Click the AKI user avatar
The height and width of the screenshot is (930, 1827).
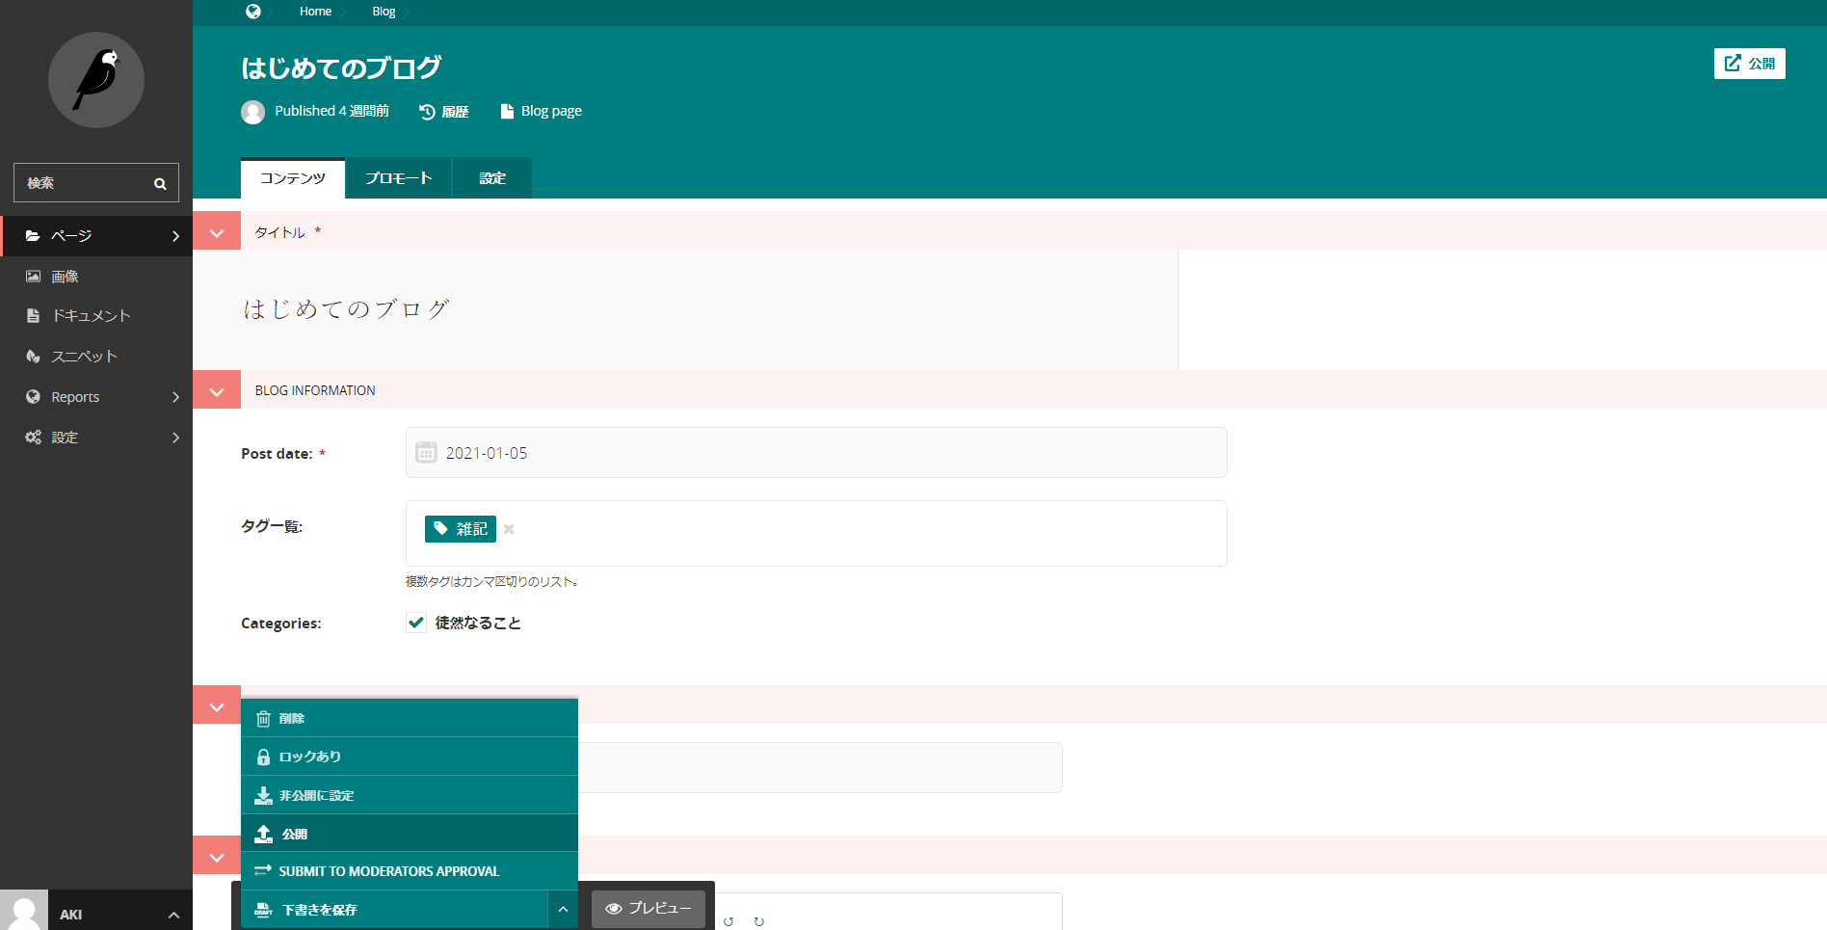24,910
